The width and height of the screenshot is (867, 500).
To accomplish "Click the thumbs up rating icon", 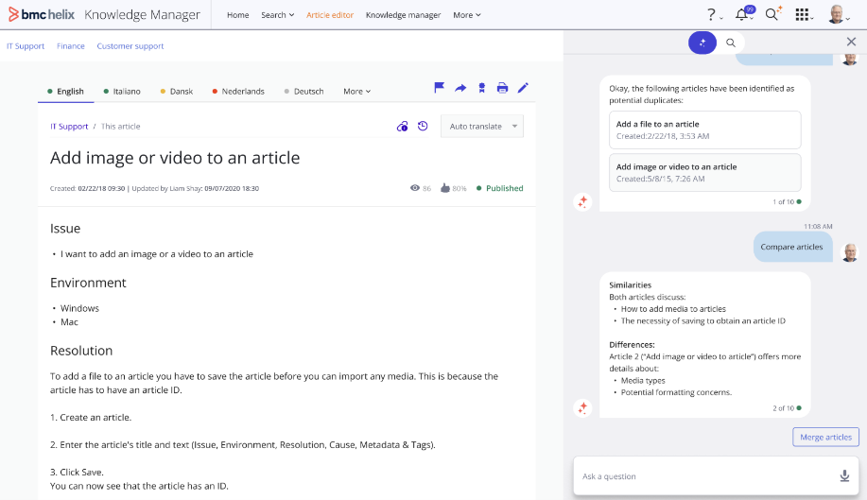I will tap(445, 188).
